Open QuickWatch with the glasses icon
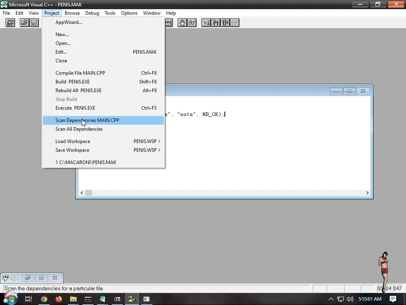Viewport: 406px width, 305px height. coord(192,23)
